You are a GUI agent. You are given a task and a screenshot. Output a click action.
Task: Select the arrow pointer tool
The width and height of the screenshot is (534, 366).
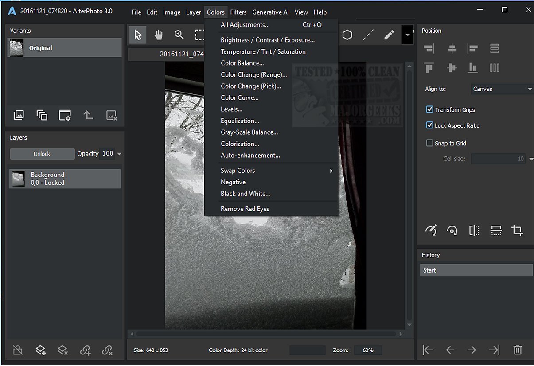pos(138,35)
